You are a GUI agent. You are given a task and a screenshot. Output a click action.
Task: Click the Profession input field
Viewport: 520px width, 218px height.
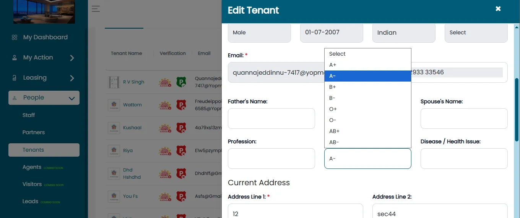pos(271,159)
